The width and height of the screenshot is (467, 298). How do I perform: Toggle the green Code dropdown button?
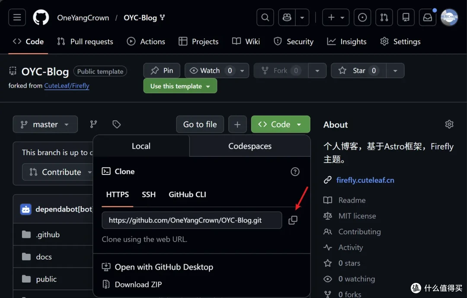[281, 124]
